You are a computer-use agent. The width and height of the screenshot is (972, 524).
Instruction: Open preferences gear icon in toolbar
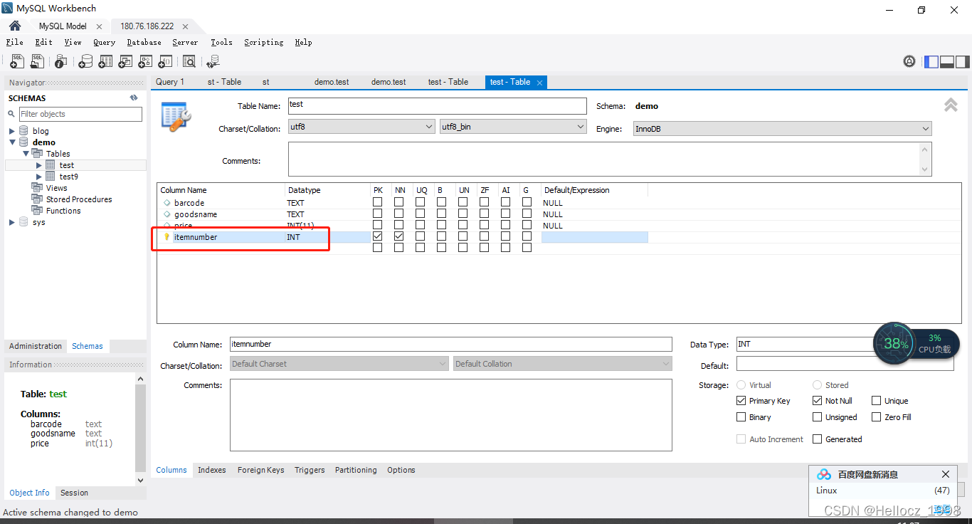(x=909, y=61)
